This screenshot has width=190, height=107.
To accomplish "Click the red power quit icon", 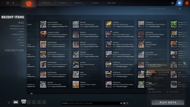I will pos(187,3).
